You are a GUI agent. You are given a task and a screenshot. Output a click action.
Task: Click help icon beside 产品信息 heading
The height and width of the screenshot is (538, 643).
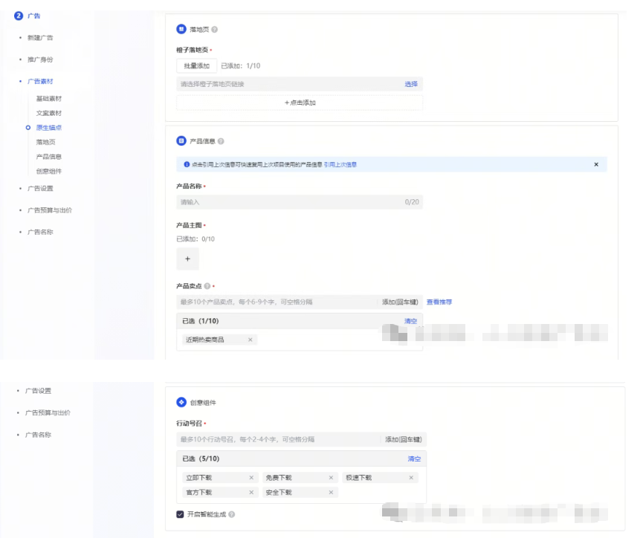pos(221,141)
